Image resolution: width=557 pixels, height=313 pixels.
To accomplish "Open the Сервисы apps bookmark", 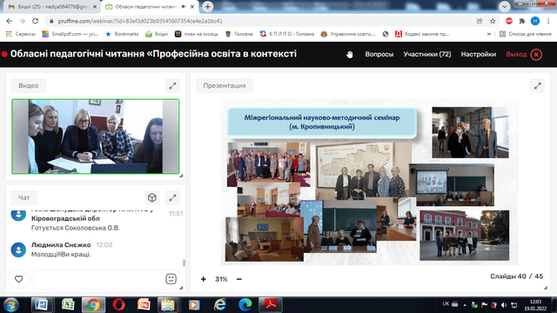I will coord(21,34).
